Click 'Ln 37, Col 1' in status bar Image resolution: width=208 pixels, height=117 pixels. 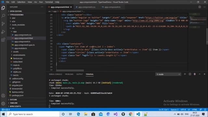point(163,110)
